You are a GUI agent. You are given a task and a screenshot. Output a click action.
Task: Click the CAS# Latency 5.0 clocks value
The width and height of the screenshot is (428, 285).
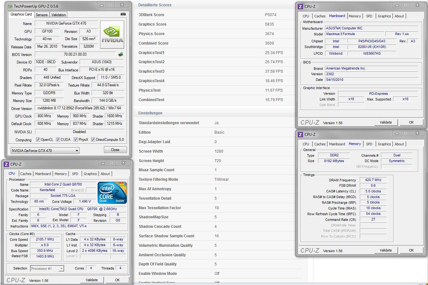click(x=373, y=191)
